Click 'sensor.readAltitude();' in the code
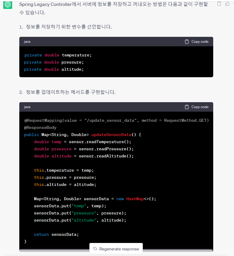234x256 pixels. point(106,156)
